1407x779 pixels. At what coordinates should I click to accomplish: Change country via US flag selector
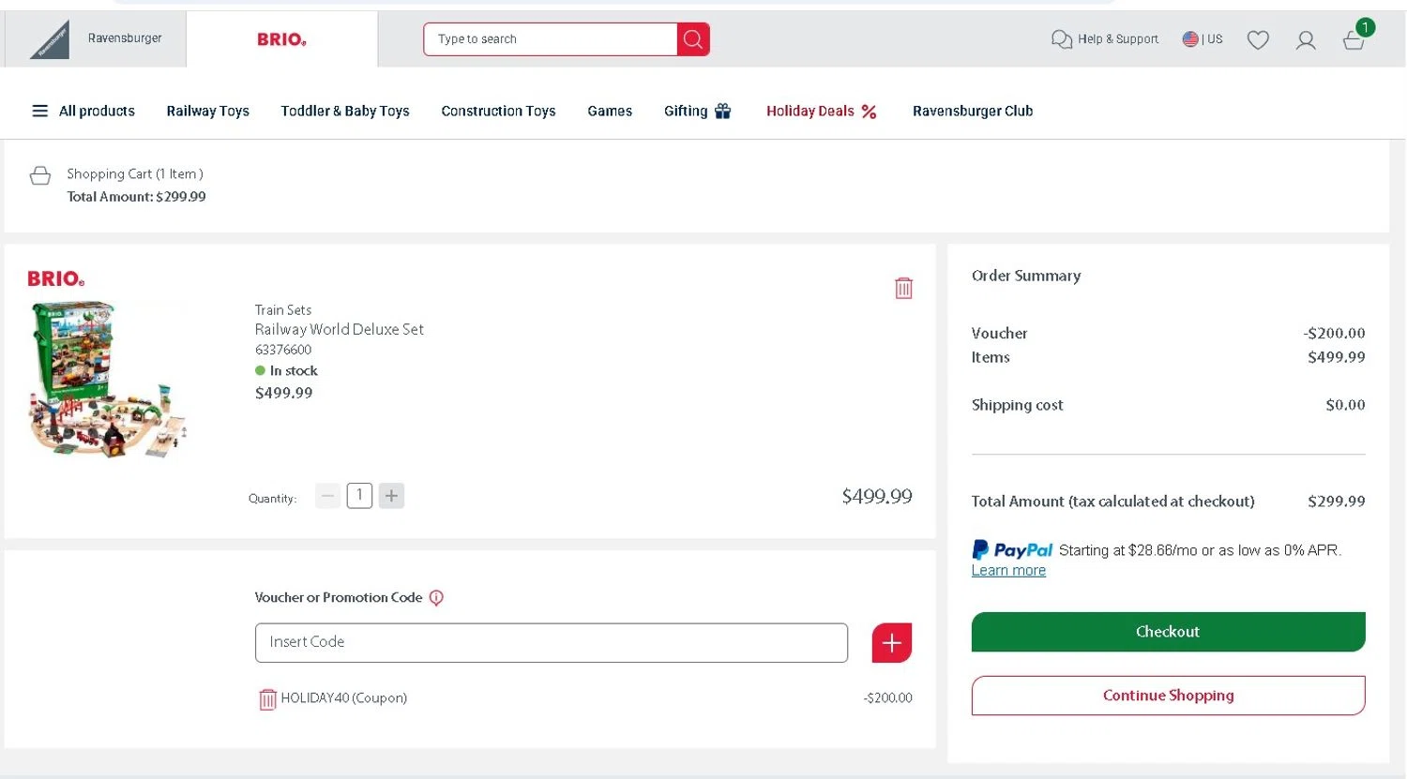pos(1203,39)
